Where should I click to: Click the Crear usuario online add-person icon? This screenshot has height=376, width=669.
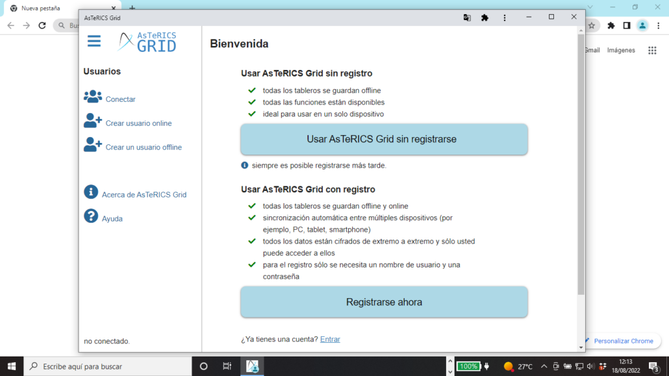(x=91, y=121)
